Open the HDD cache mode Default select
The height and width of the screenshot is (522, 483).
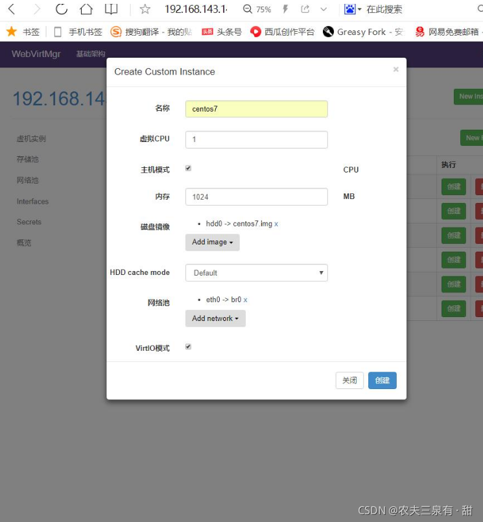[x=256, y=272]
